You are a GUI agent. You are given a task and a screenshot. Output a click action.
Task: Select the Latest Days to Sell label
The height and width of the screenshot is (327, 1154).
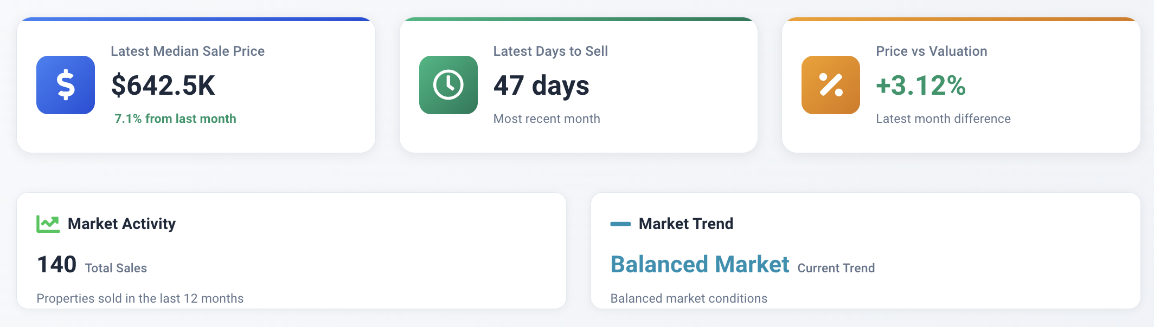pyautogui.click(x=550, y=51)
